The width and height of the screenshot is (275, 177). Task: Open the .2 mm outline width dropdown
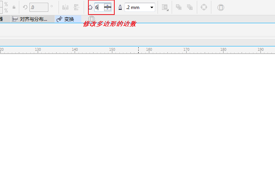152,7
